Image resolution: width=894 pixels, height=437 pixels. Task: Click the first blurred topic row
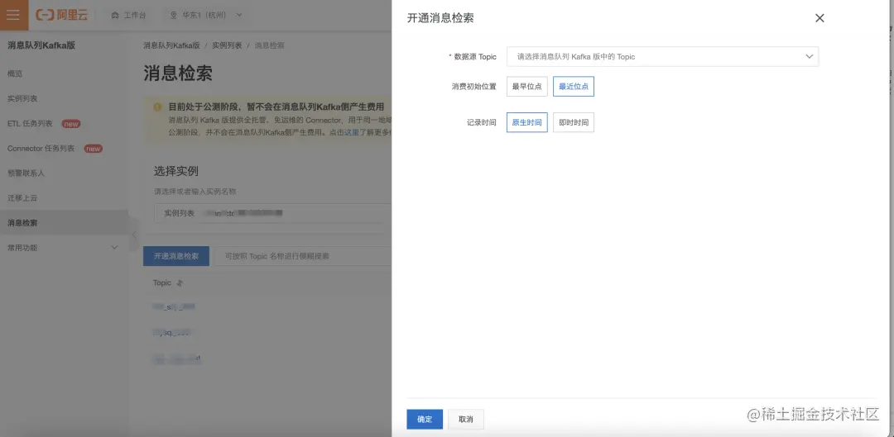pyautogui.click(x=175, y=306)
